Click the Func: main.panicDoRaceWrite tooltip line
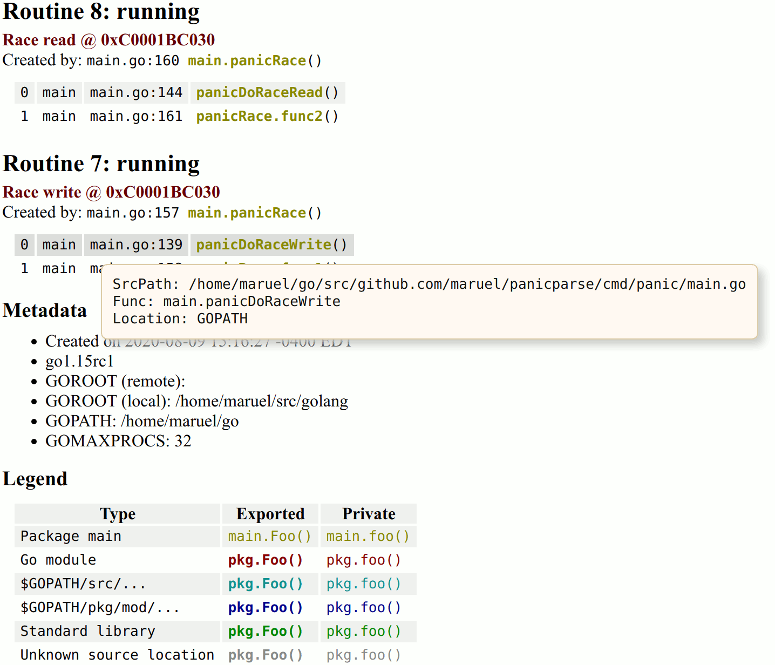This screenshot has height=665, width=775. coord(226,302)
